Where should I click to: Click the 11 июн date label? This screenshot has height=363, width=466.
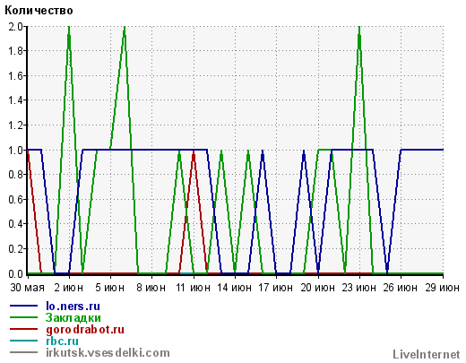[193, 288]
